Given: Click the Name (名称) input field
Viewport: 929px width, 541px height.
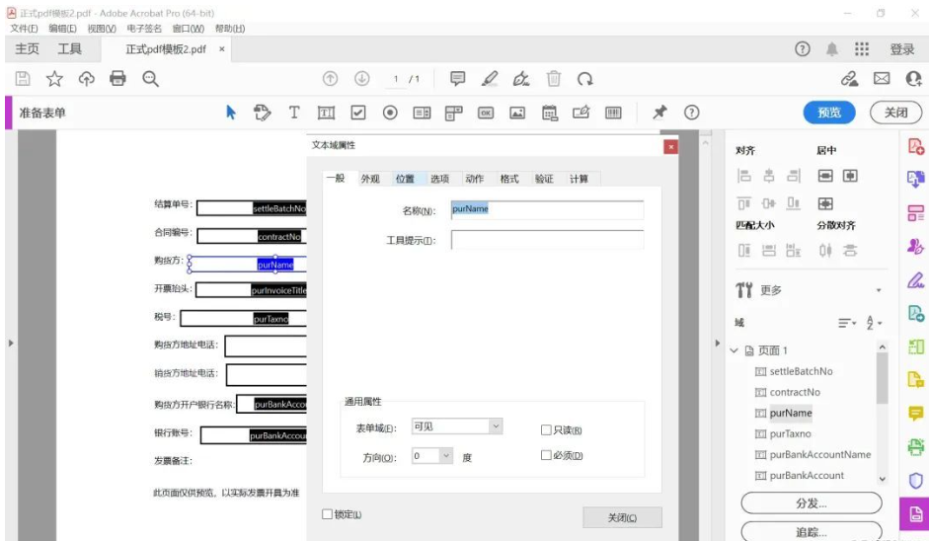Looking at the screenshot, I should (547, 209).
